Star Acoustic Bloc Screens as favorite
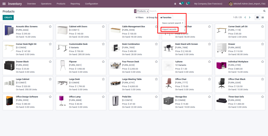 50,27
